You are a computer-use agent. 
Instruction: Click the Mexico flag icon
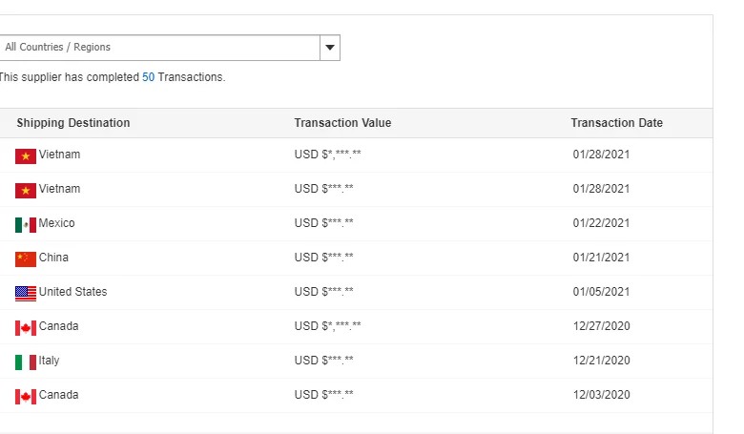26,224
